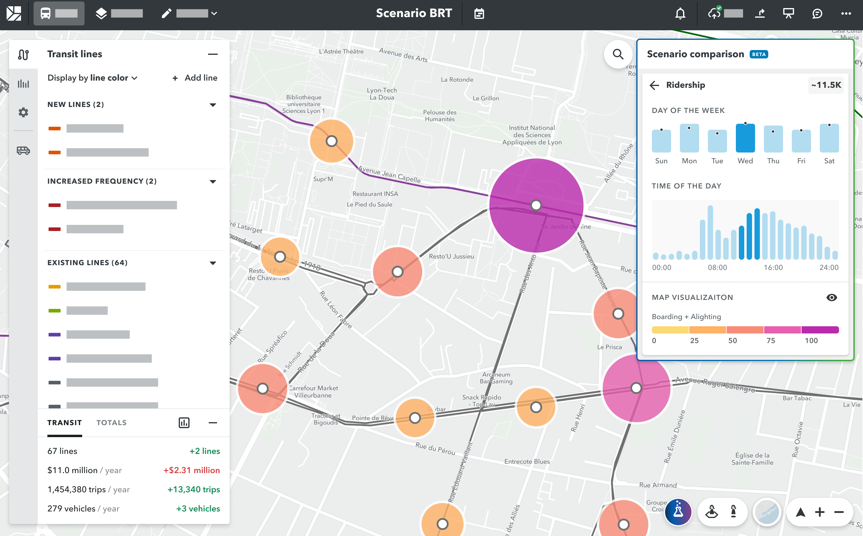This screenshot has height=536, width=863.
Task: Open the notifications bell
Action: tap(680, 13)
